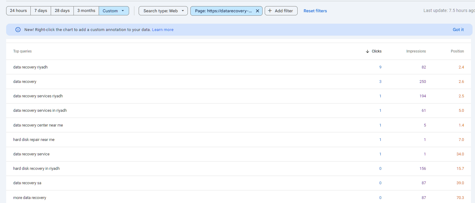Select the 7 days date range
Screen dimensions: 475x203
41,11
